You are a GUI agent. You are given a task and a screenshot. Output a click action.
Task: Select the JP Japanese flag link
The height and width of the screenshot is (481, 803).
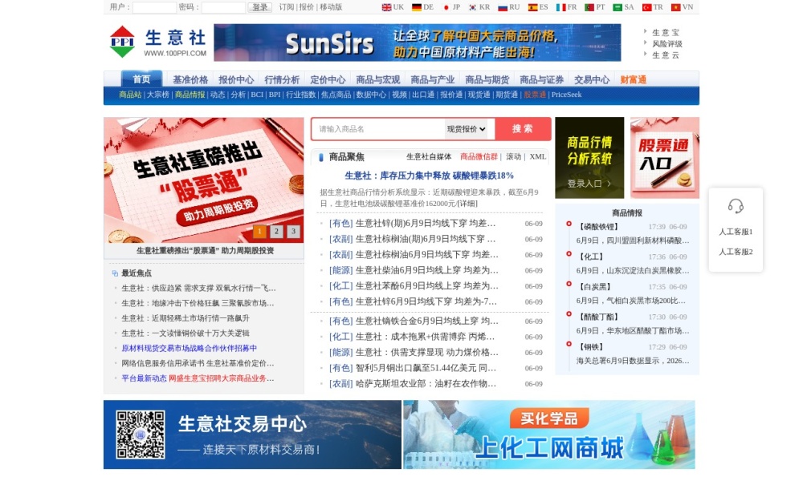[x=451, y=7]
